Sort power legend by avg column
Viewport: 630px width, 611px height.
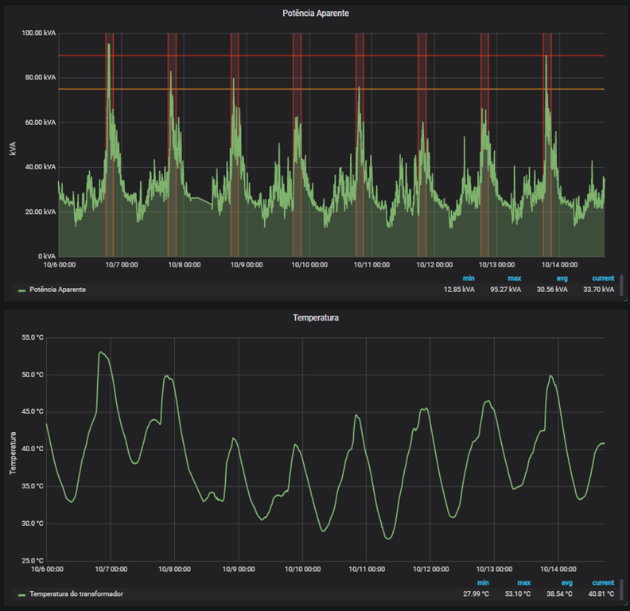(561, 278)
